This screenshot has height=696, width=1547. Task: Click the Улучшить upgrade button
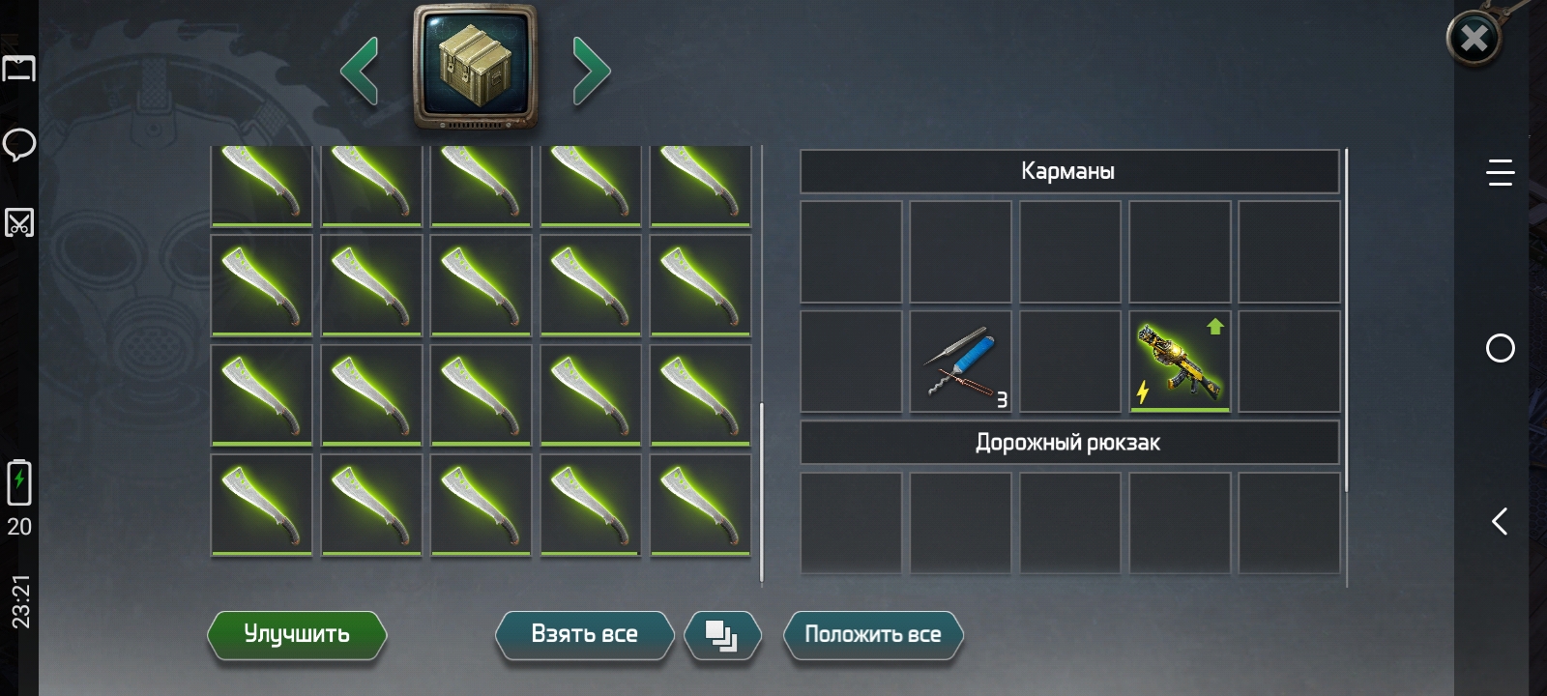click(x=297, y=635)
